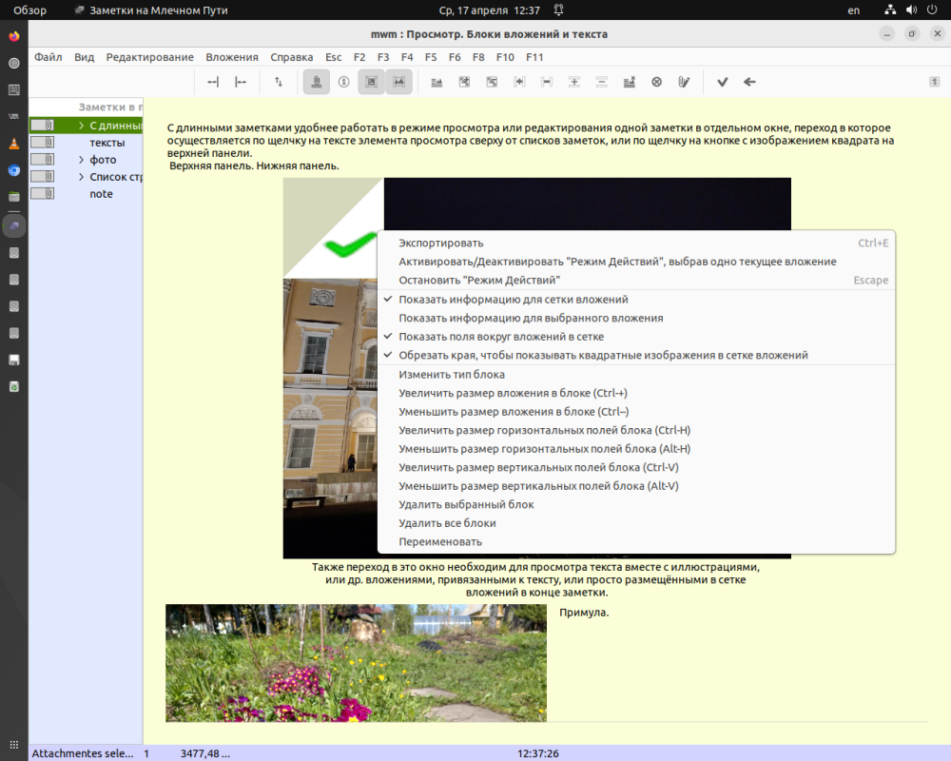Viewport: 951px width, 761px height.
Task: Open the system volume control in top bar
Action: (x=911, y=10)
